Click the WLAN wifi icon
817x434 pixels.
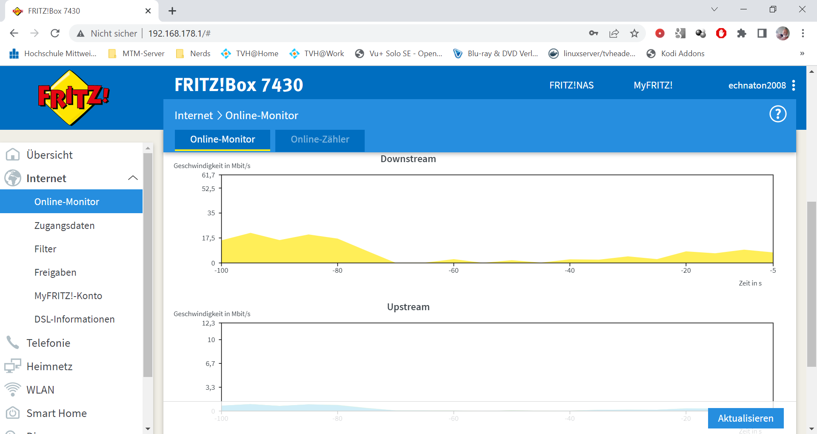13,389
